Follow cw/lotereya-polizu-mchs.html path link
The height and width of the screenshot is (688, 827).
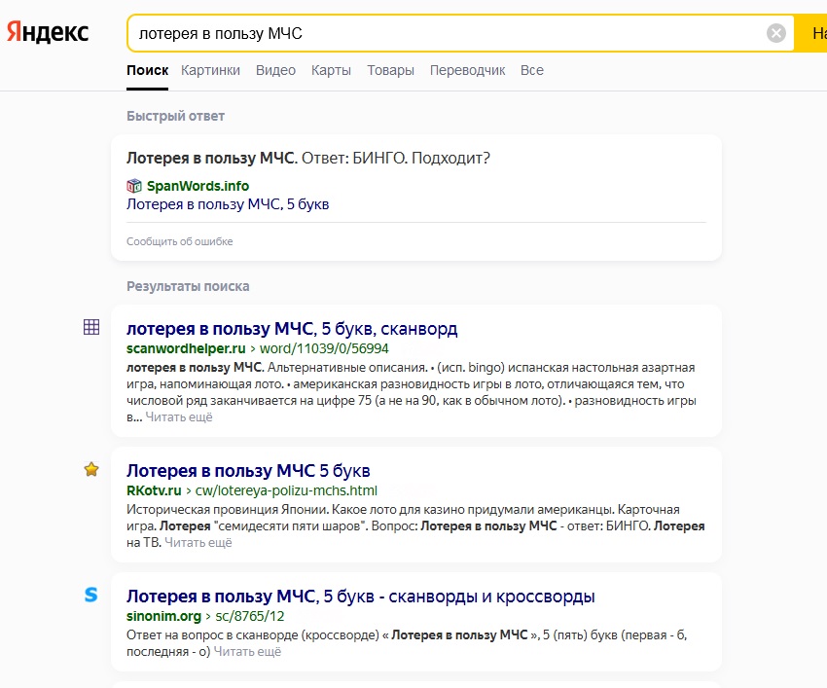pos(286,490)
